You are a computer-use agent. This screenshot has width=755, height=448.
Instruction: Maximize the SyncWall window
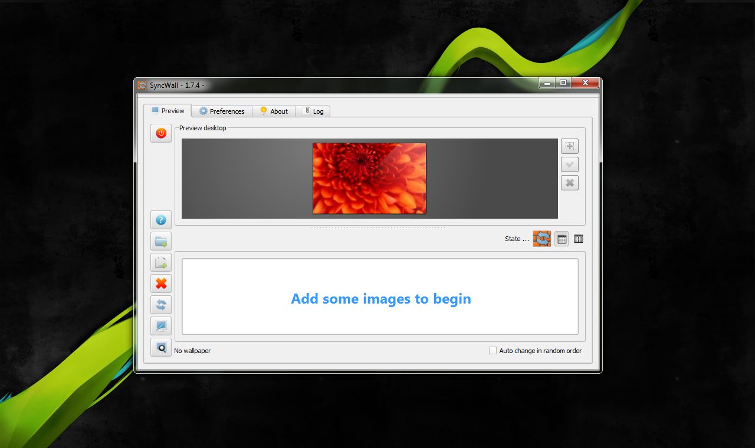click(563, 83)
